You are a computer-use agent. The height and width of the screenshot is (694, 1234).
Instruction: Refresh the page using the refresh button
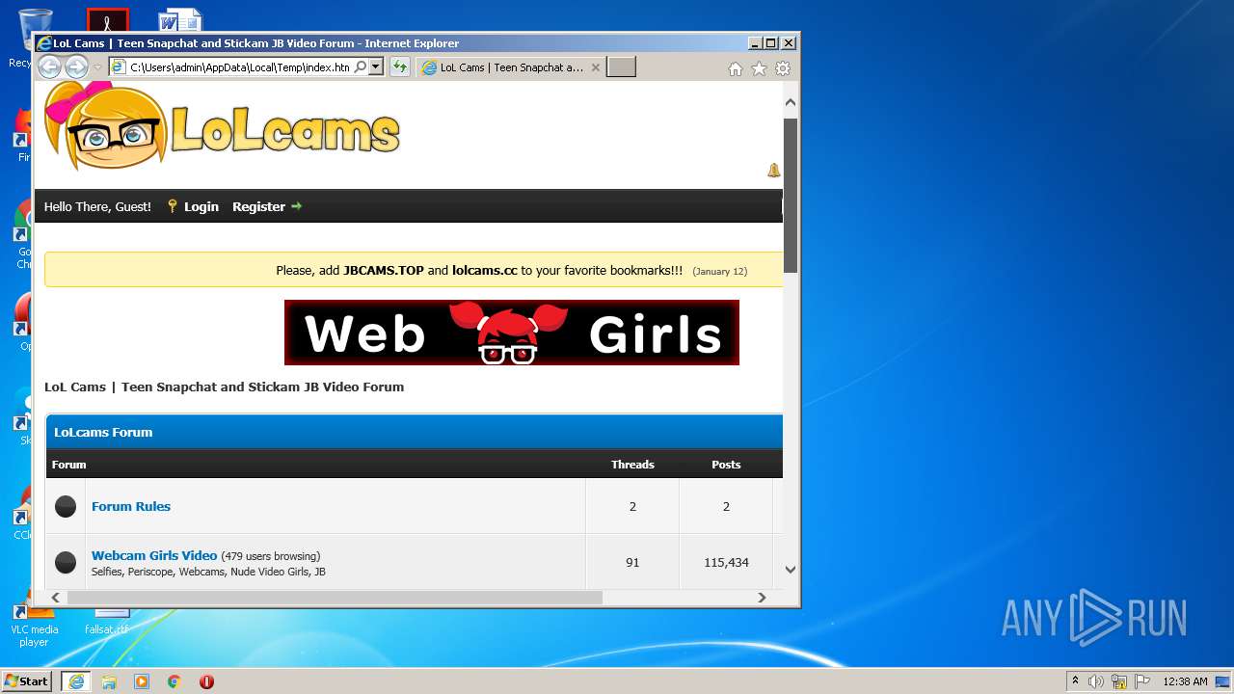click(x=399, y=67)
